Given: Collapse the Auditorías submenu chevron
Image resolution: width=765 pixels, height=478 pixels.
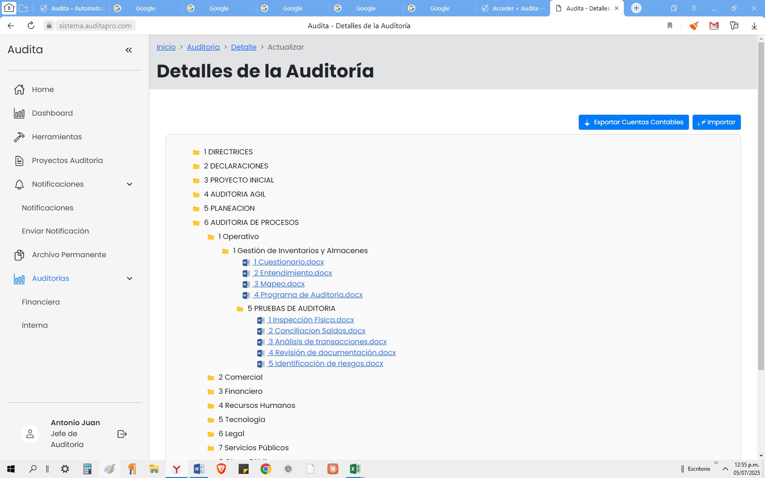Looking at the screenshot, I should tap(129, 279).
